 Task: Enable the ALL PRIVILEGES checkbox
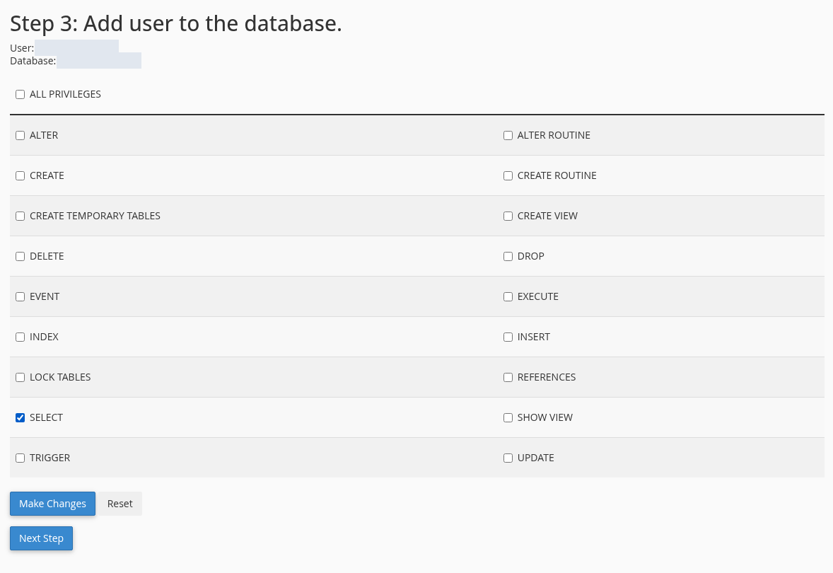click(x=21, y=95)
